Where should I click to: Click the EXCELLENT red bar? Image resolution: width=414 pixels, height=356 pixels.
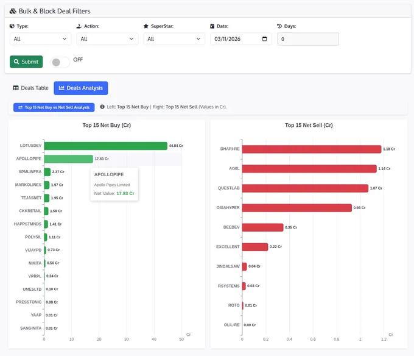click(x=255, y=247)
